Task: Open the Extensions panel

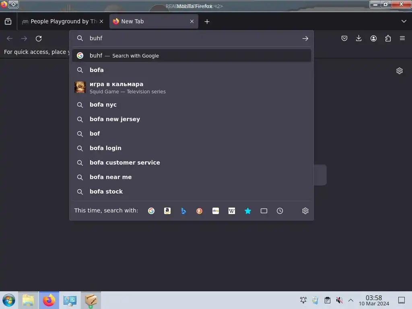Action: [388, 38]
